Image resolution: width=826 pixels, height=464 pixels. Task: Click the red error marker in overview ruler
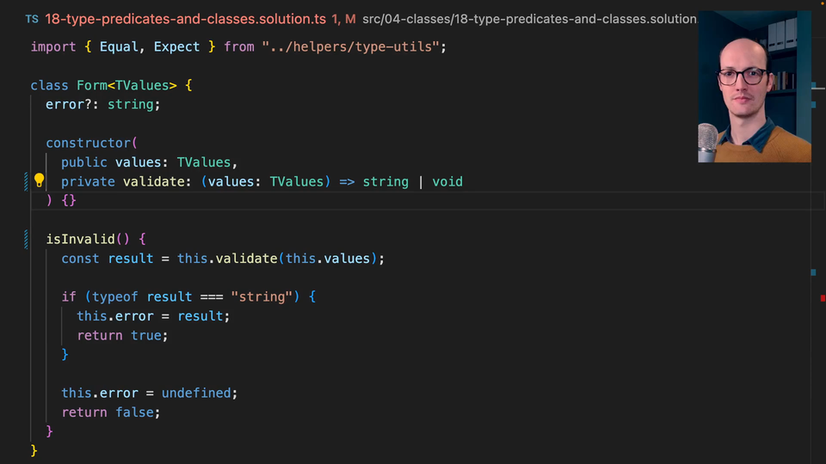point(823,298)
